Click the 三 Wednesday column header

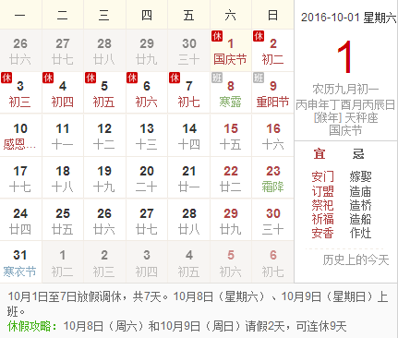tap(104, 15)
